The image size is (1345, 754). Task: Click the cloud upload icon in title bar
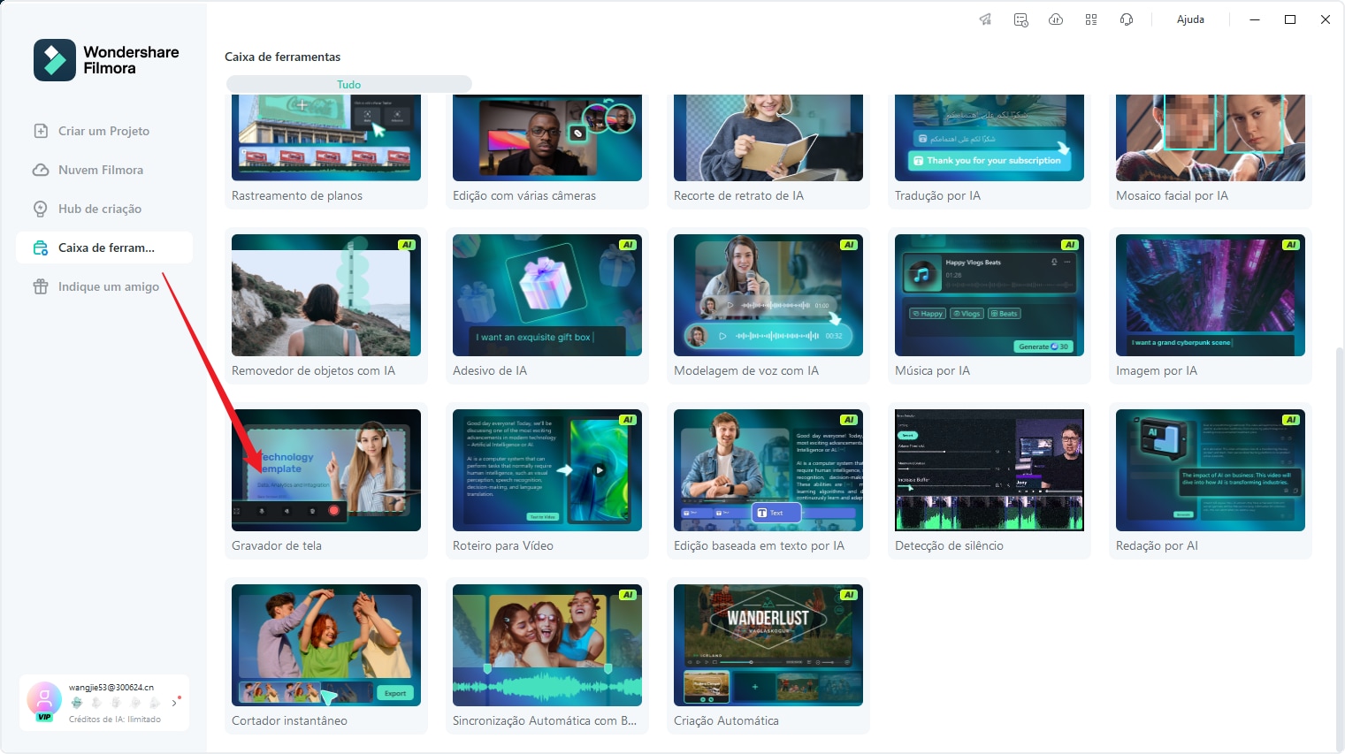pos(1056,19)
